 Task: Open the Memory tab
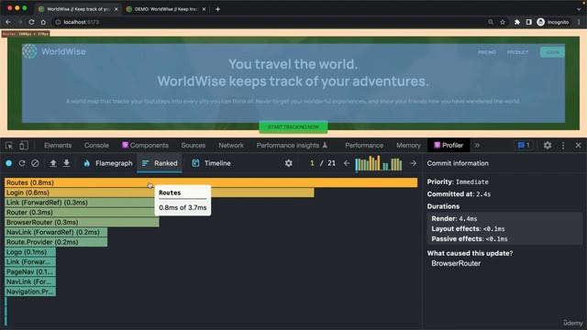pos(408,145)
